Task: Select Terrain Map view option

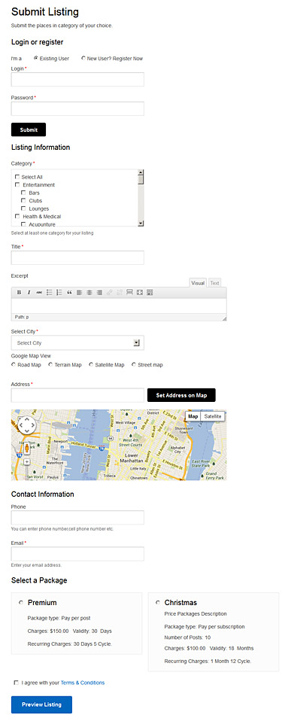Action: click(50, 364)
